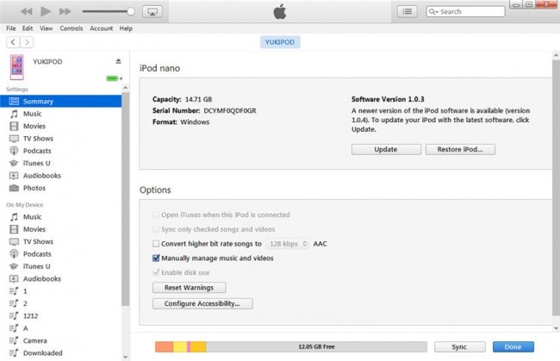This screenshot has height=361, width=560.
Task: Click the Restore iPod... button
Action: click(x=460, y=149)
